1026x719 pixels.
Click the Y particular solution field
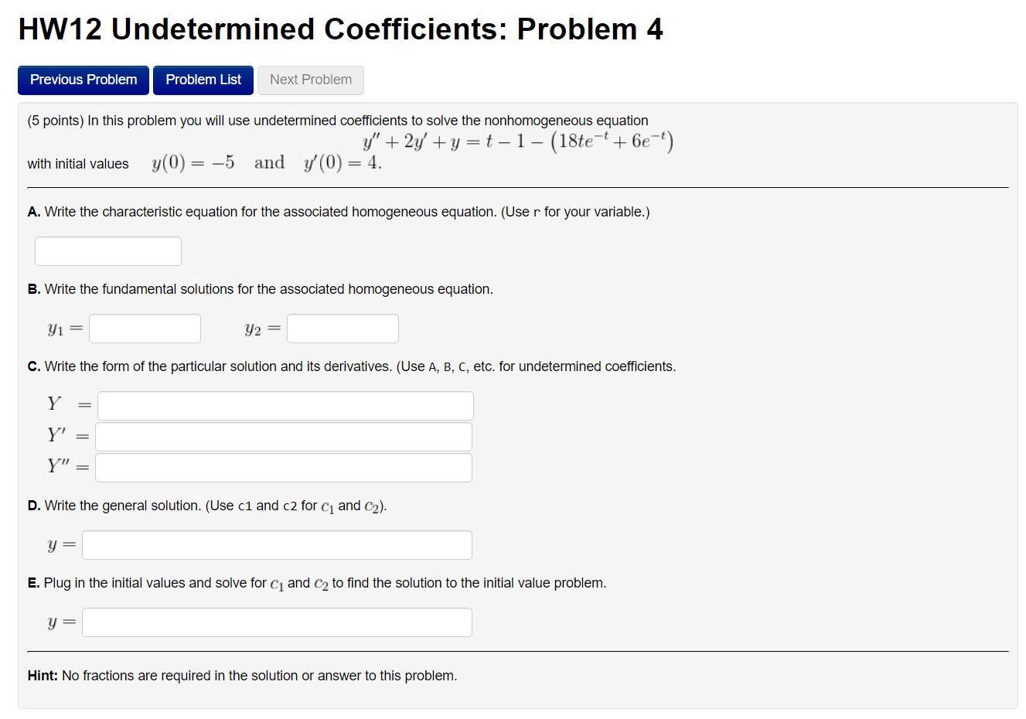pyautogui.click(x=285, y=404)
